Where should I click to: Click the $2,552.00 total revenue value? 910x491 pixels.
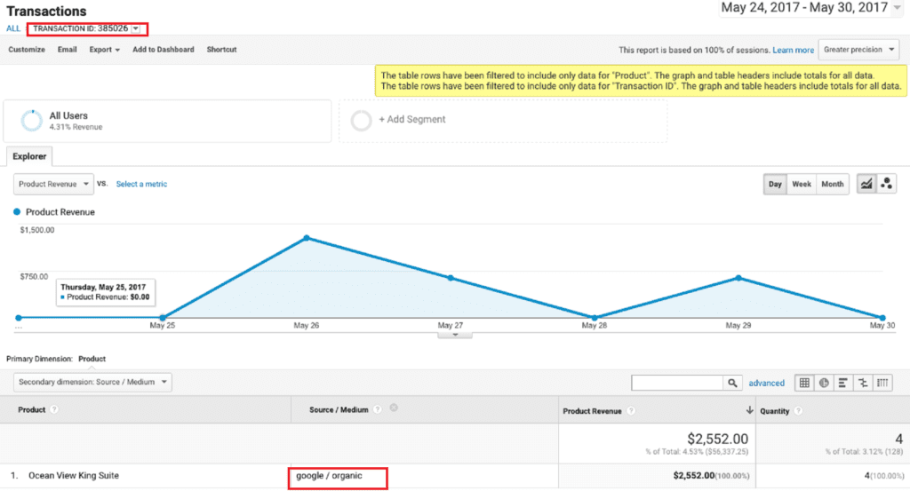[x=717, y=439]
